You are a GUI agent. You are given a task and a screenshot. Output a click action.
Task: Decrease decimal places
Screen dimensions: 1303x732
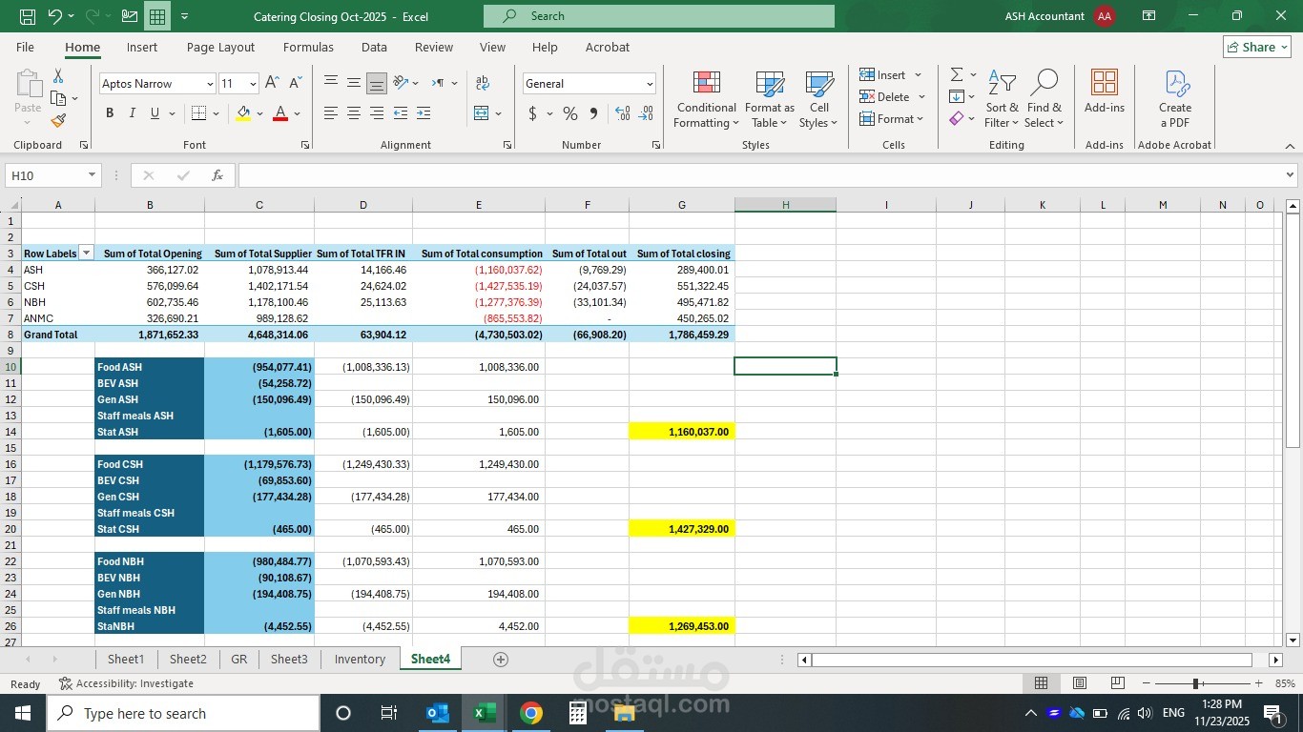click(x=646, y=113)
